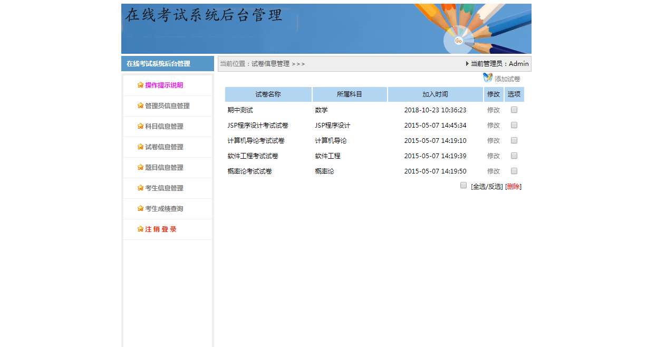Click time 2018-10-23 10:36:23

(x=435, y=110)
